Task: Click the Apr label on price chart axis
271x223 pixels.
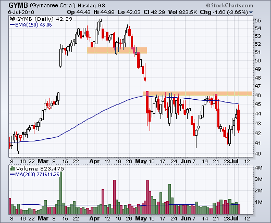Action: point(94,161)
